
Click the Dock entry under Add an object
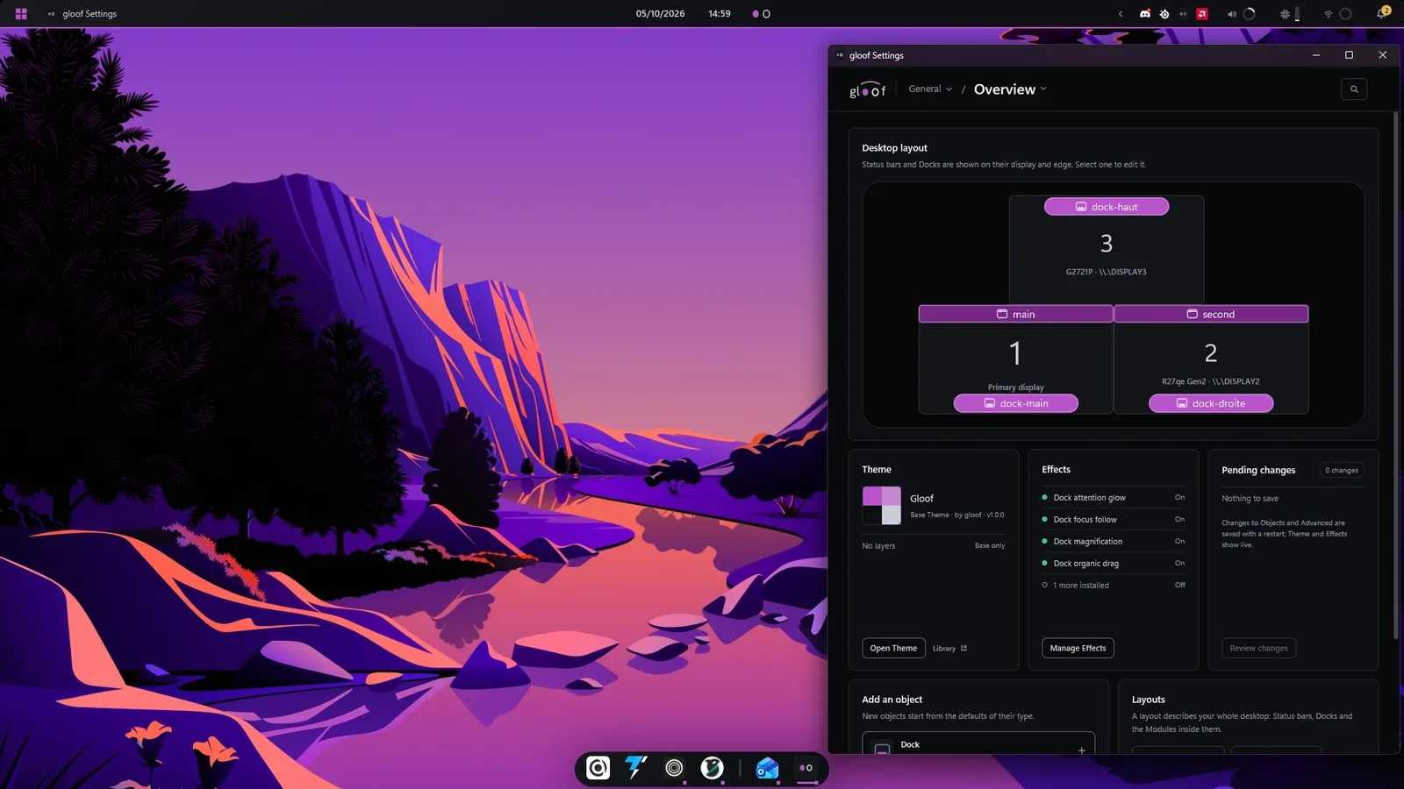tap(978, 743)
